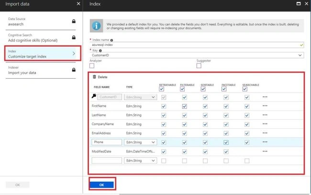Viewport: 311px width, 195px height.
Task: Open the Phone type dropdown
Action: 140,142
